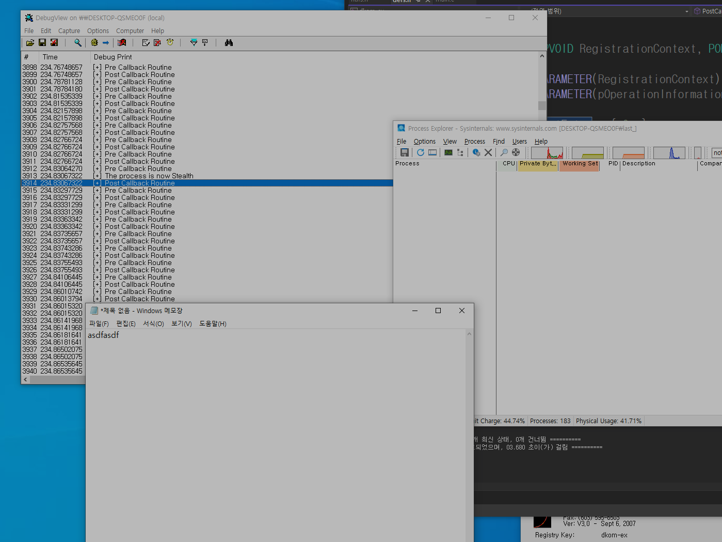
Task: Toggle Pass-Through blue arrow icon in DebugView
Action: pos(106,43)
